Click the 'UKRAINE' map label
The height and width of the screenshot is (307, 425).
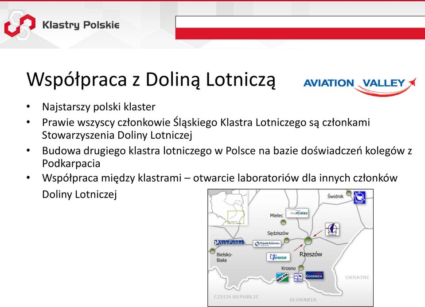coord(357,277)
